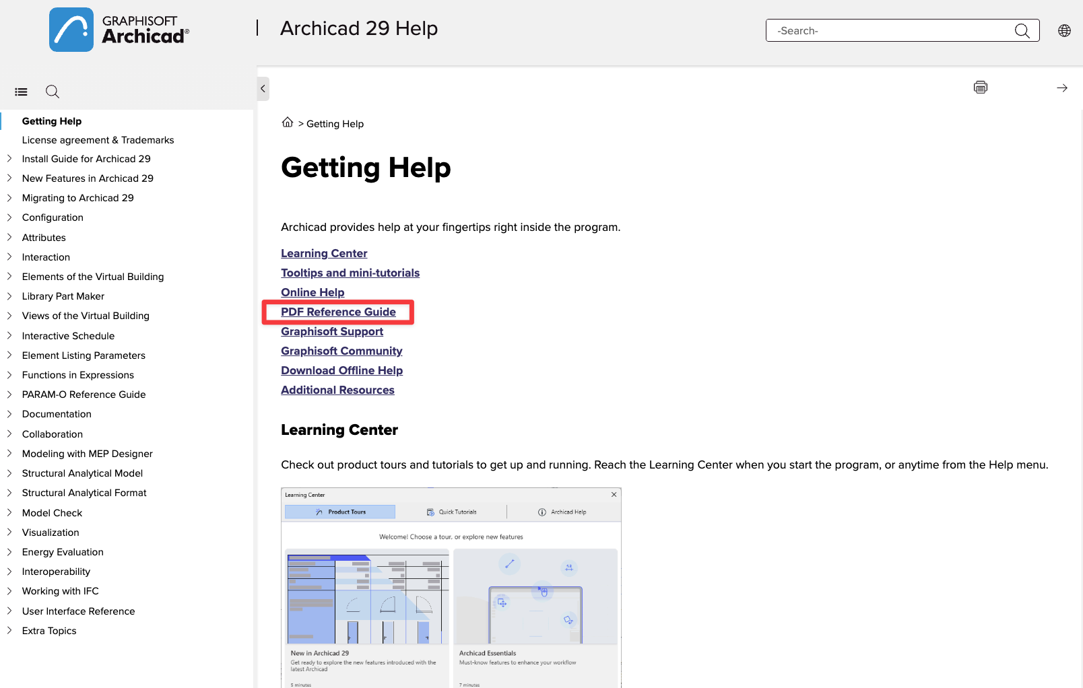The image size is (1083, 688).
Task: Follow the Online Help link
Action: coord(313,292)
